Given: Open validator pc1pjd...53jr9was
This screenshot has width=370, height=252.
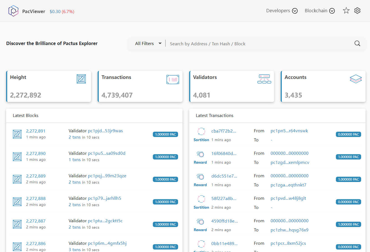Looking at the screenshot, I should [105, 131].
